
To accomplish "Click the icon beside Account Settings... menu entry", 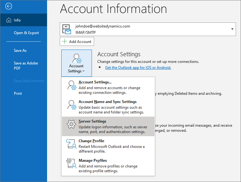I will pos(72,85).
